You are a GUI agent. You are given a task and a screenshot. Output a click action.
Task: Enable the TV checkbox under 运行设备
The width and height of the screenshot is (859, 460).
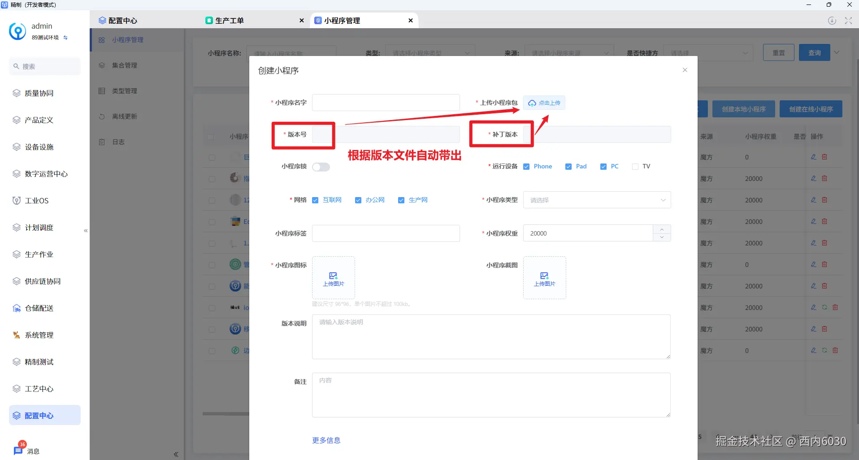click(635, 166)
